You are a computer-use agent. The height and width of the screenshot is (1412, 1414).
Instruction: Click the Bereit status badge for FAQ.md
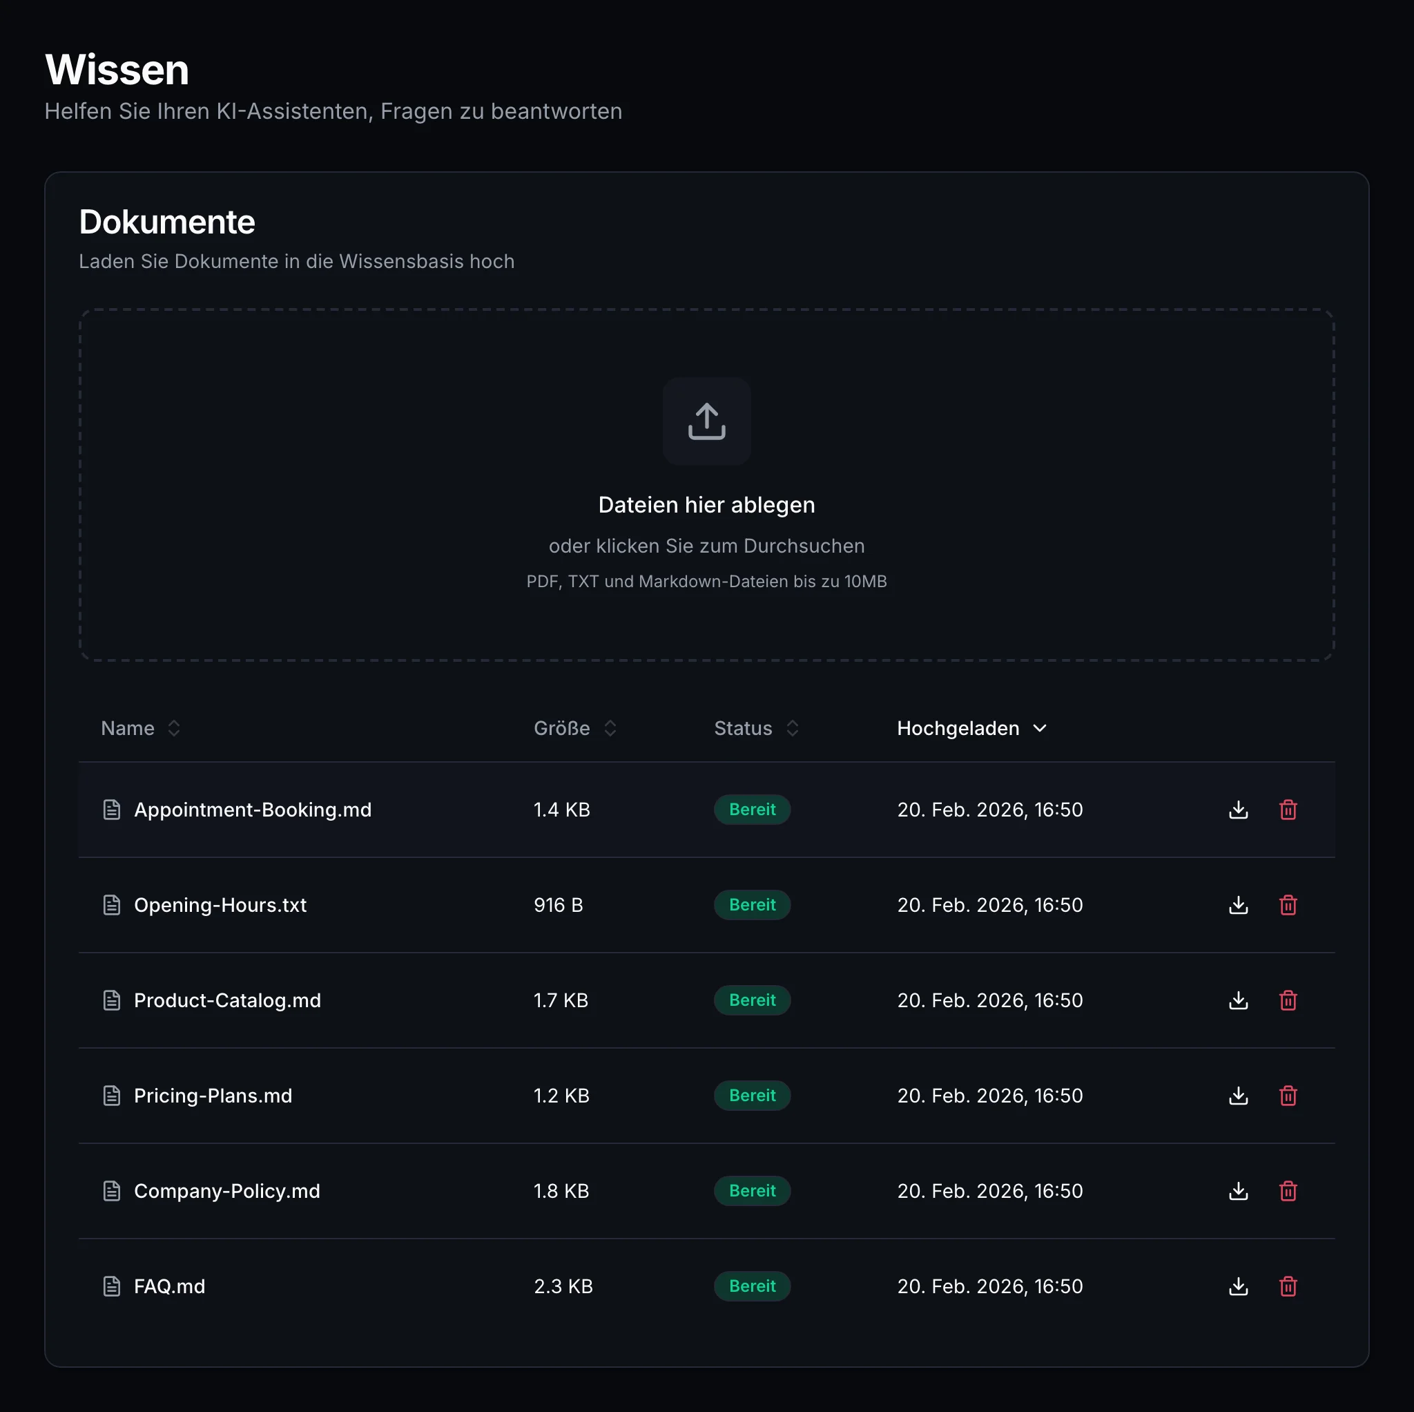(753, 1286)
